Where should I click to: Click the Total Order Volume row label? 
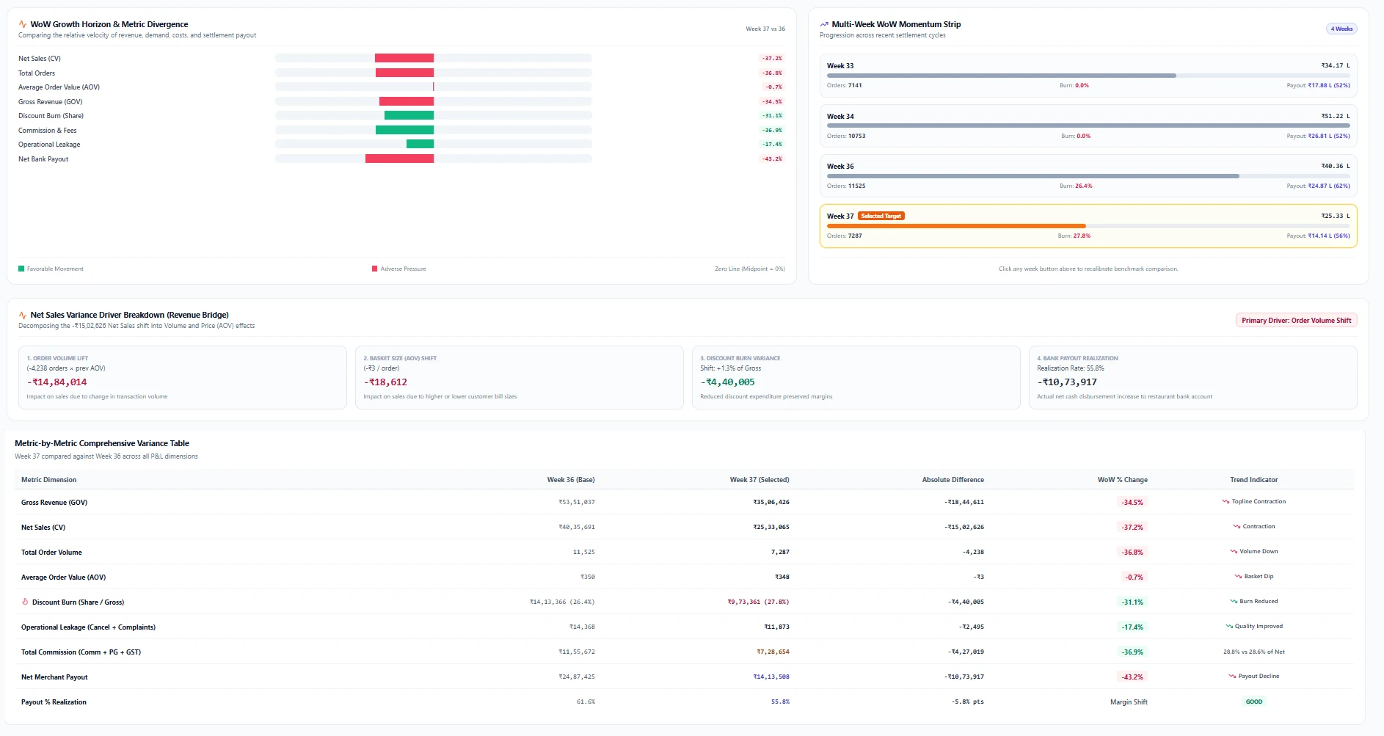coord(51,553)
